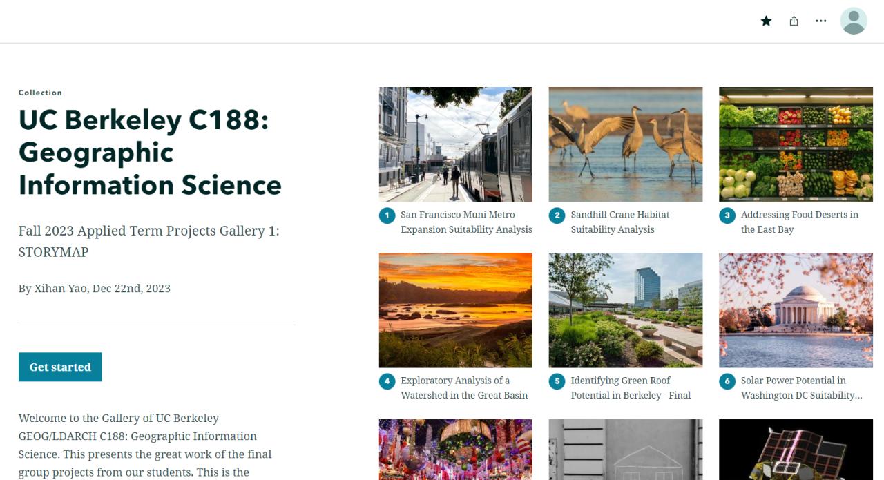Click the satellite image thumbnail at bottom right
The image size is (884, 480).
[796, 450]
